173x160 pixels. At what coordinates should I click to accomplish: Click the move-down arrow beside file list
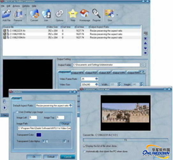[x=146, y=48]
